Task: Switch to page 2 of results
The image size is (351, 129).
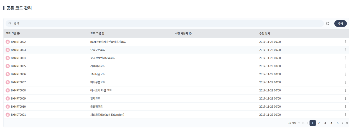Action: pos(319,123)
